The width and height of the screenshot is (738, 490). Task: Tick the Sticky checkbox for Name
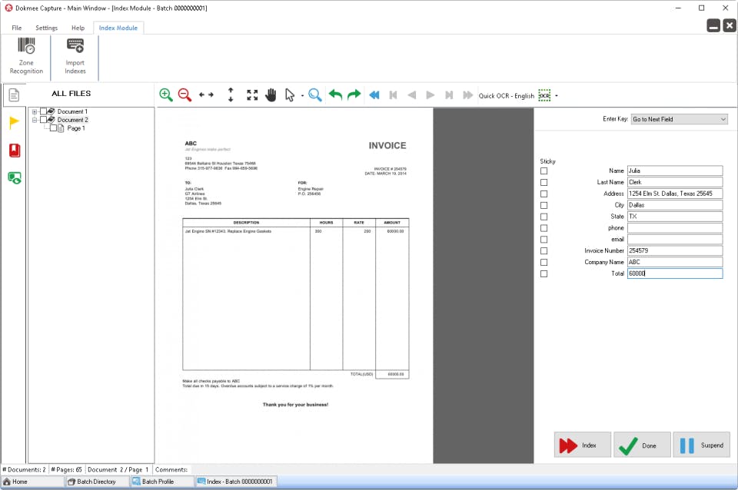544,171
